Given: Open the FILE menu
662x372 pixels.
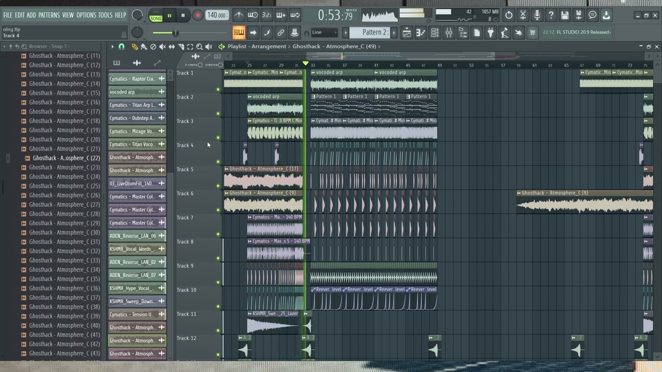Looking at the screenshot, I should 8,15.
